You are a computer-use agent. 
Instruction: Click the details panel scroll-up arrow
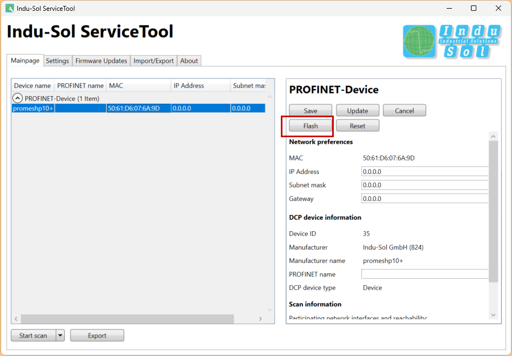click(x=494, y=136)
